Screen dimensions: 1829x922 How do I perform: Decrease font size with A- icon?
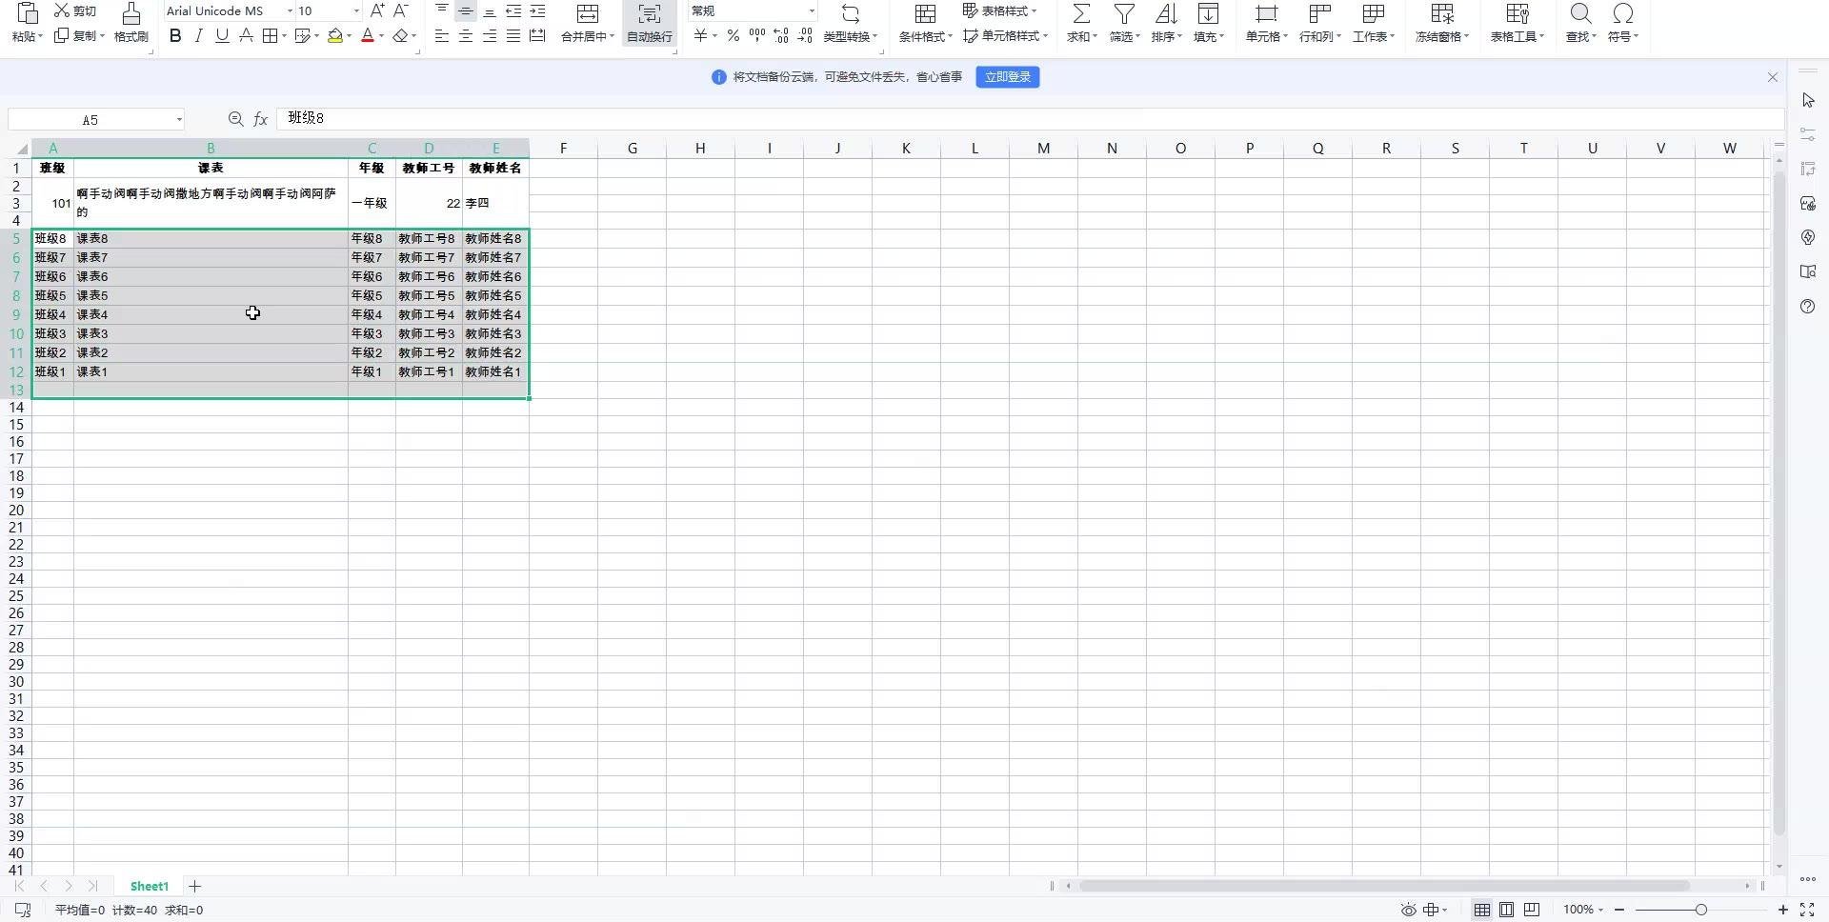pos(401,10)
